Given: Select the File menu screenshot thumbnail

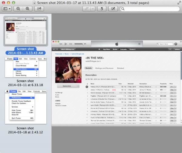Looking at the screenshot, I should [26, 67].
